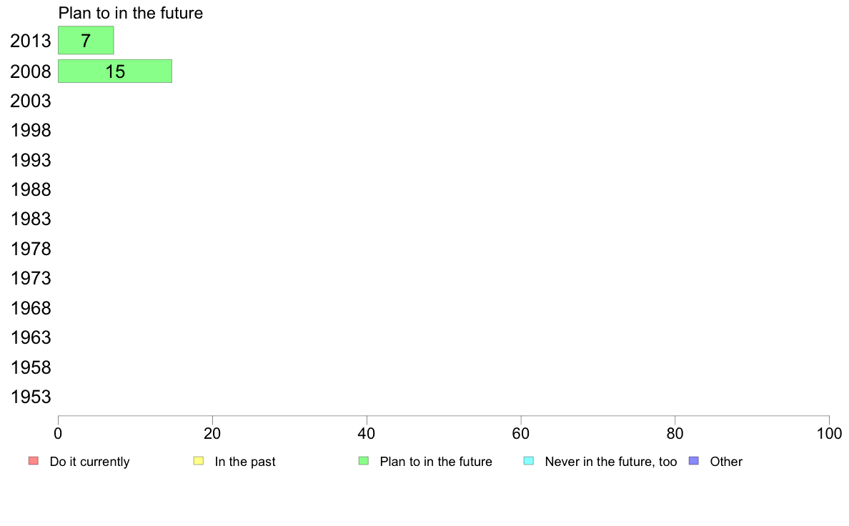Image resolution: width=849 pixels, height=526 pixels.
Task: Click the 2013 bar showing 7
Action: 86,41
